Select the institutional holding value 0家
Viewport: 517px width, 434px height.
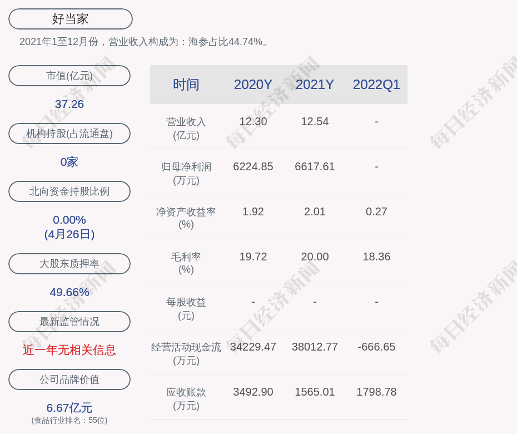click(x=69, y=162)
